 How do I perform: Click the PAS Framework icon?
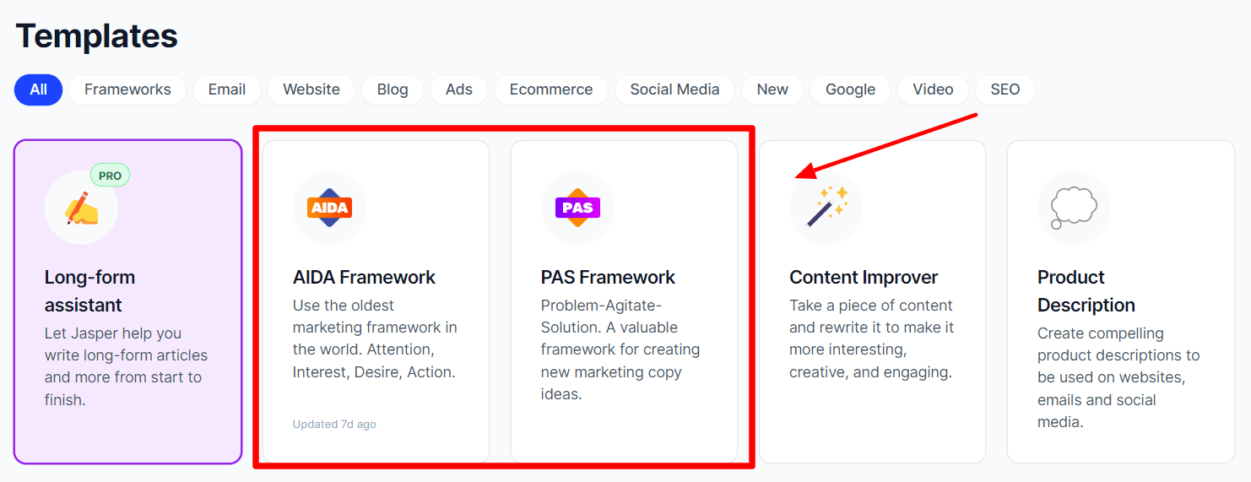coord(577,208)
